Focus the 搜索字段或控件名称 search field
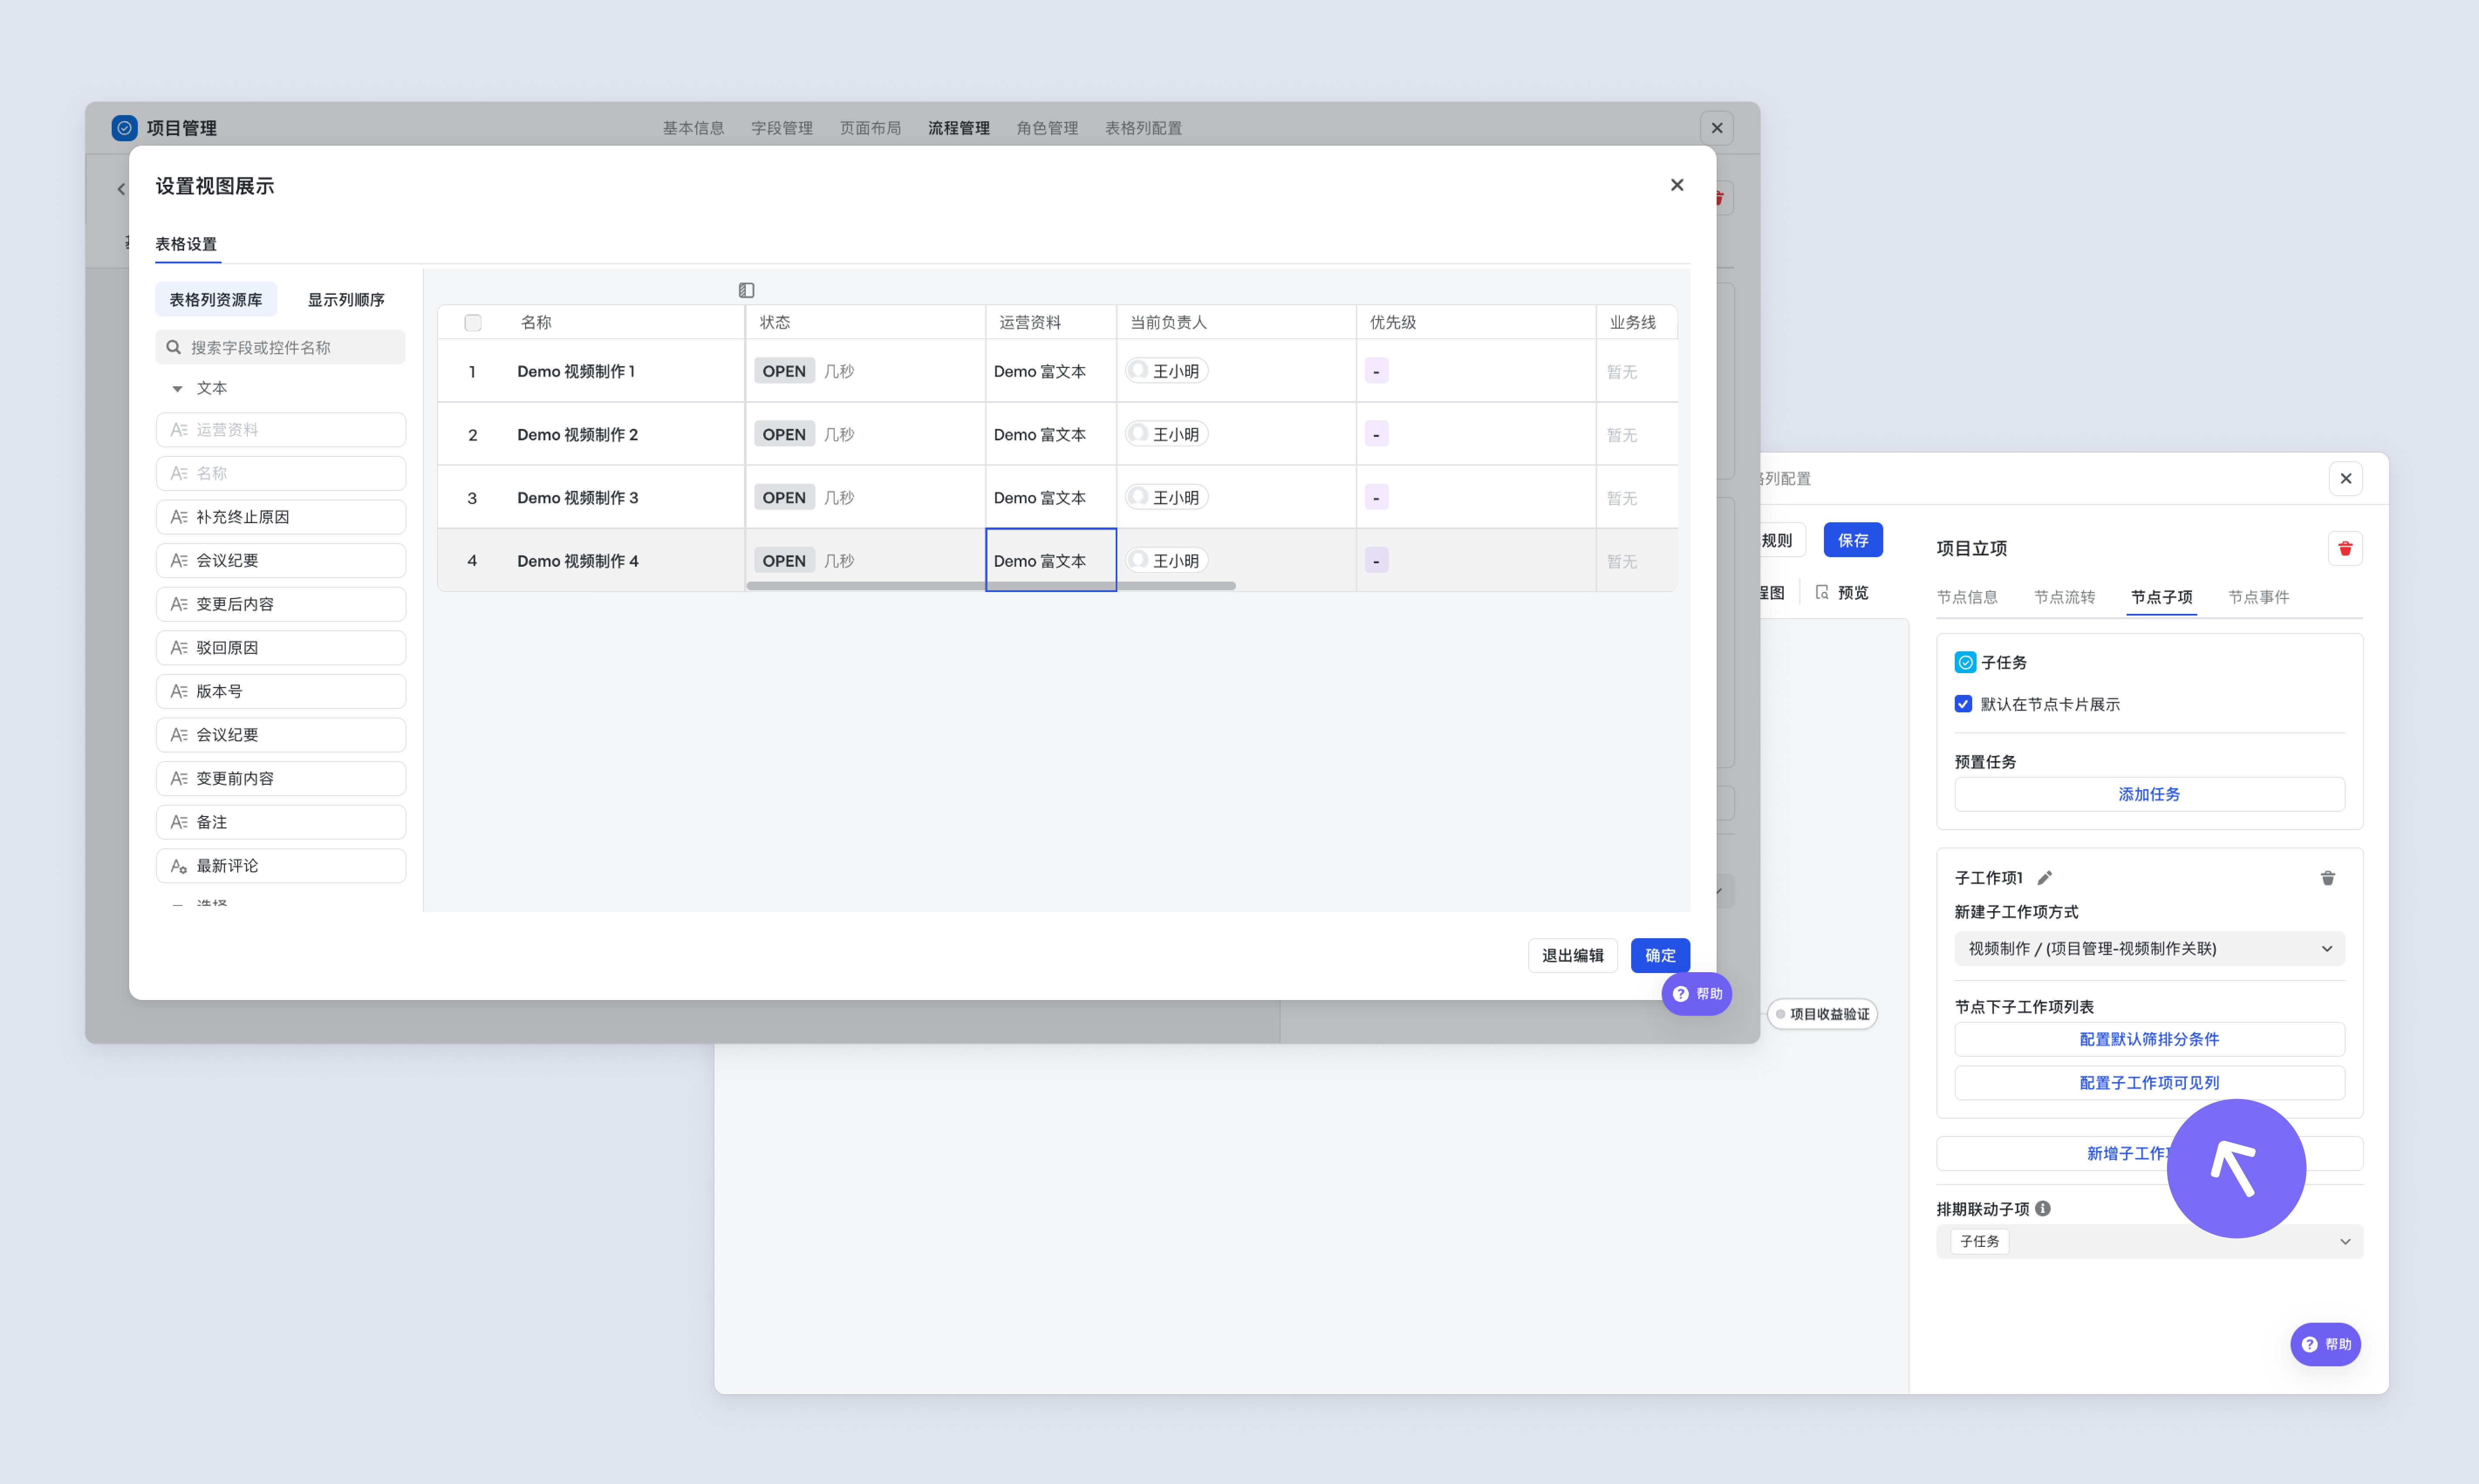This screenshot has width=2479, height=1484. click(x=280, y=347)
